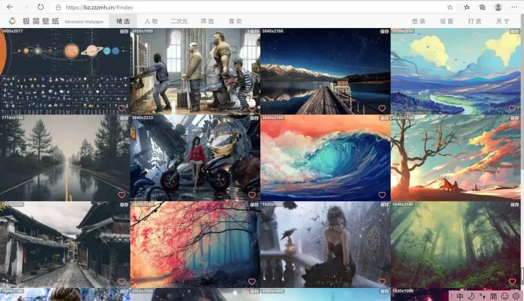The image size is (524, 301).
Task: Like the starry lake pier wallpaper
Action: [382, 108]
